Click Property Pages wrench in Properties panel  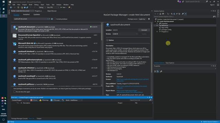[x=161, y=71]
